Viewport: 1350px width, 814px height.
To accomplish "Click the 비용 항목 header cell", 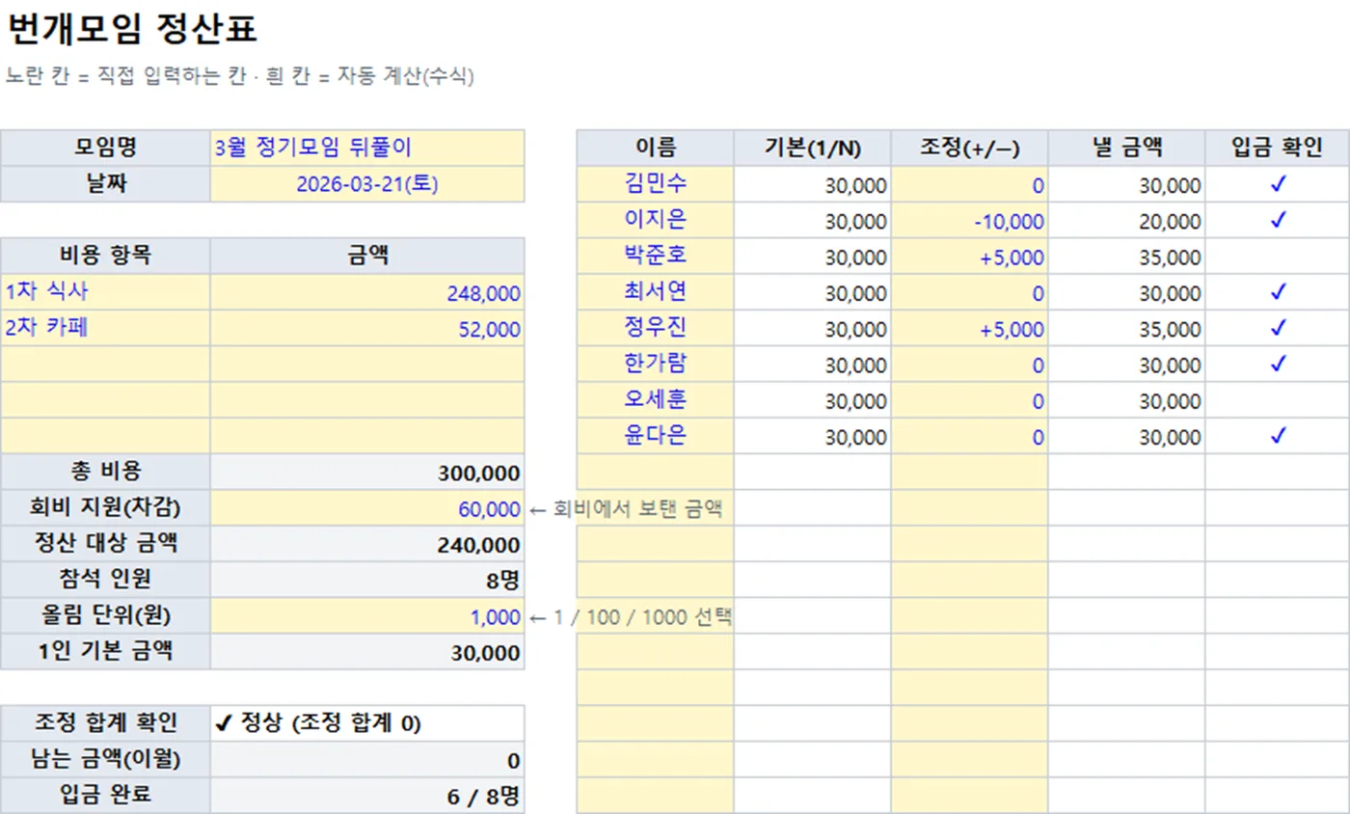I will pyautogui.click(x=105, y=256).
